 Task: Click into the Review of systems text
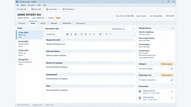click(x=57, y=67)
